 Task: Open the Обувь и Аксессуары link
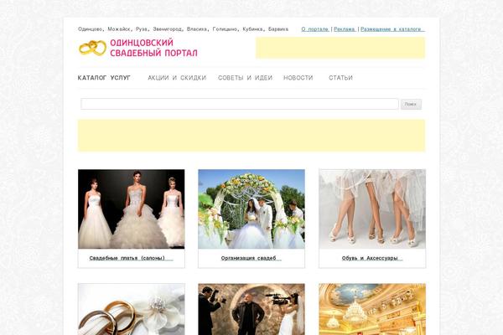tap(372, 258)
